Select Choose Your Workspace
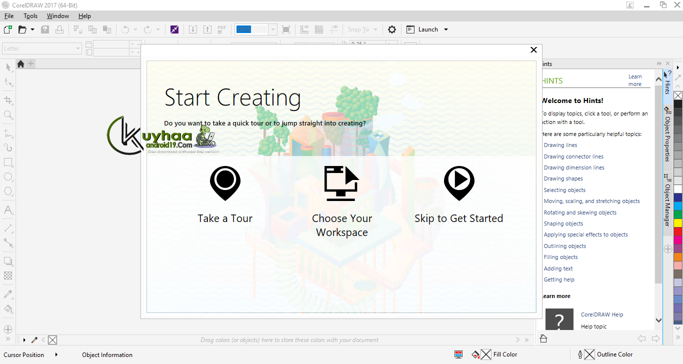Screen dimensions: 683x364 (342, 202)
